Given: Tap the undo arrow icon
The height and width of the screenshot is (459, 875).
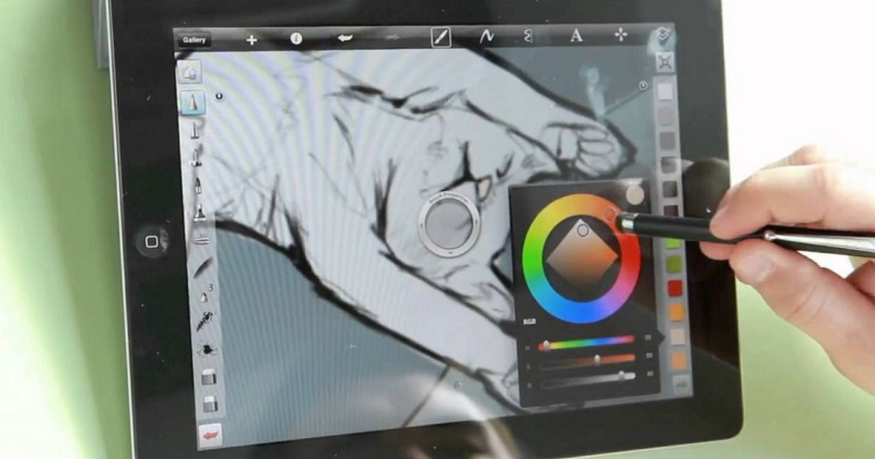Looking at the screenshot, I should click(345, 39).
